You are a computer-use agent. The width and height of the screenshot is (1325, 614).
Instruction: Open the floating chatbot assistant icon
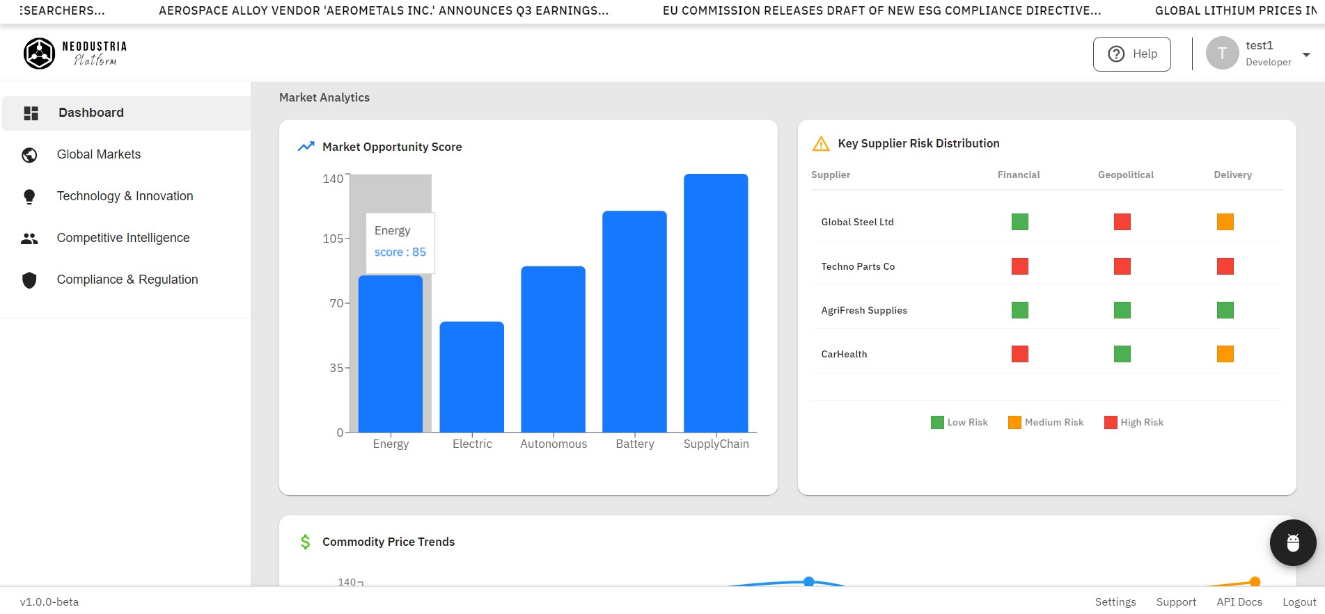tap(1292, 542)
